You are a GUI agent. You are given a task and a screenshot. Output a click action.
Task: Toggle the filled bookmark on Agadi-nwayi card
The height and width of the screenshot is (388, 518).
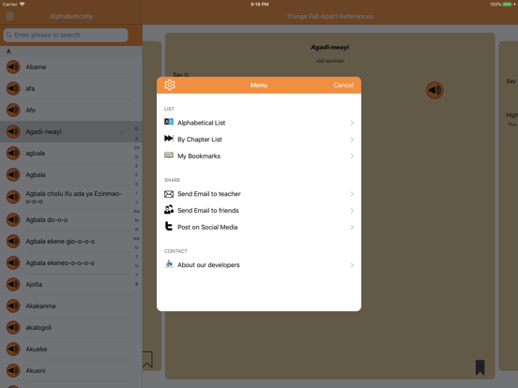480,367
